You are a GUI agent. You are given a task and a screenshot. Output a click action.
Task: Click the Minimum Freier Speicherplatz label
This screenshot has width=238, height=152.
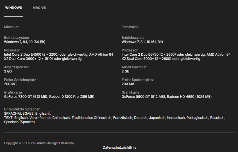coord(20,80)
